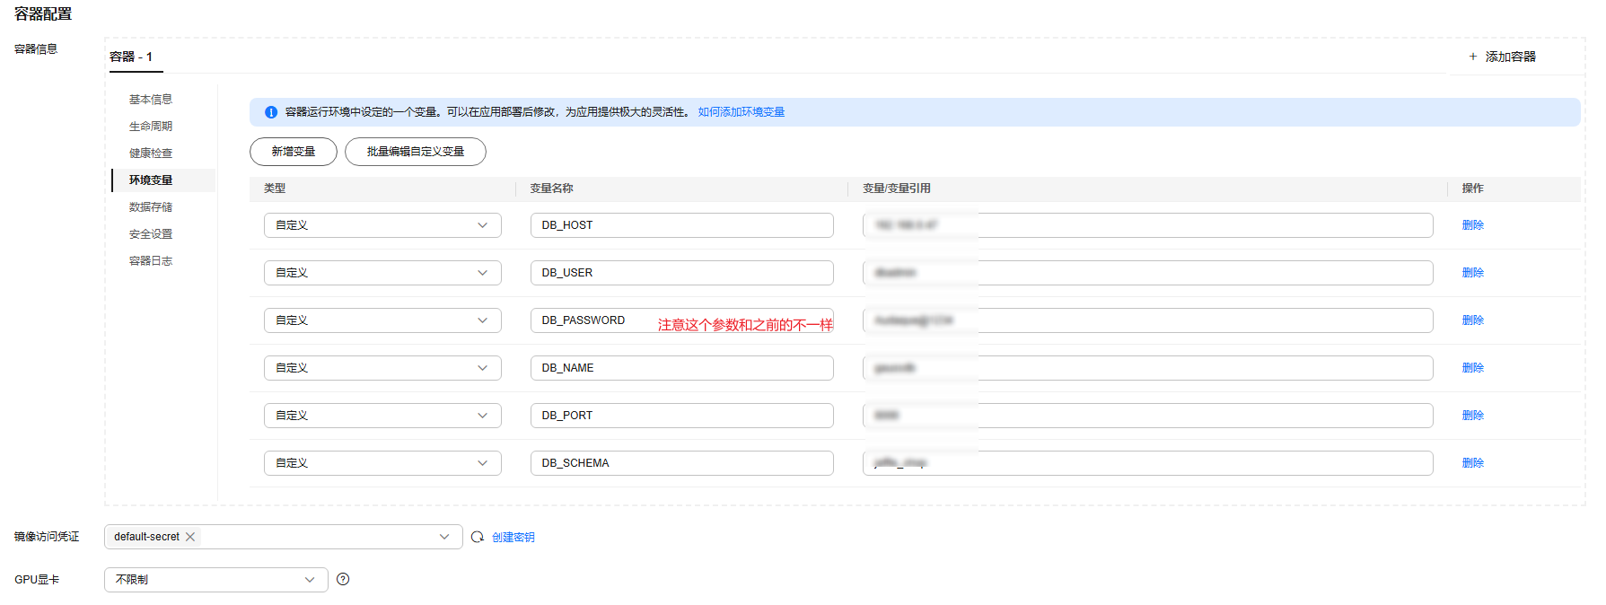Image resolution: width=1606 pixels, height=605 pixels.
Task: Delete the DB_USER variable row
Action: [x=1472, y=273]
